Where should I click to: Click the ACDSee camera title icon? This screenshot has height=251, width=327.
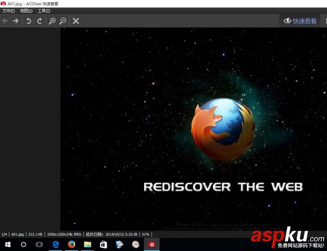[x=3, y=4]
